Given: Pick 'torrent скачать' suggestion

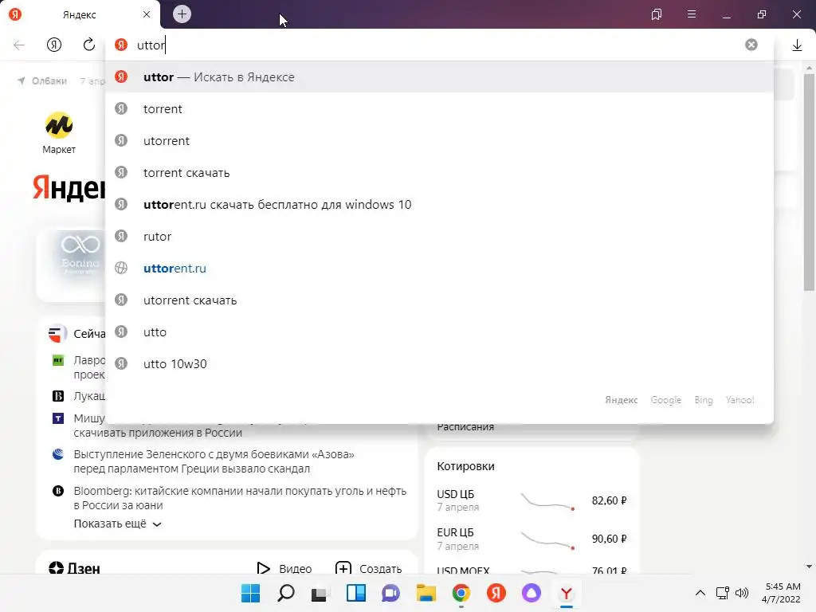Looking at the screenshot, I should [x=439, y=173].
